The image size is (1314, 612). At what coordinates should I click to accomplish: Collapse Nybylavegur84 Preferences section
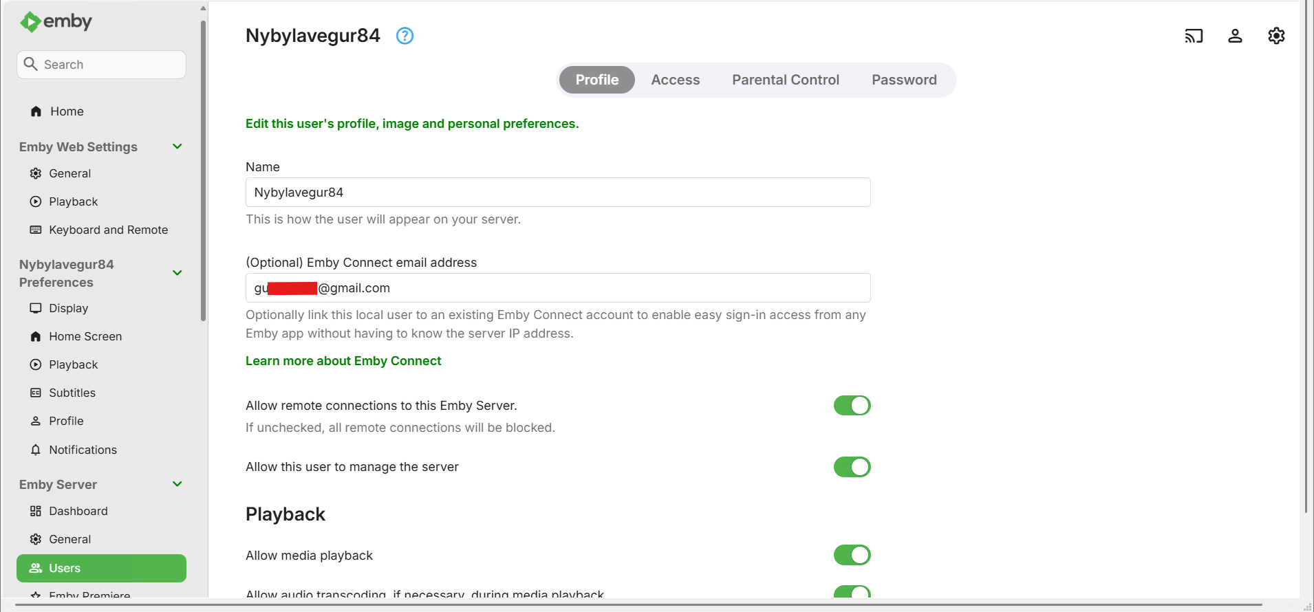177,273
